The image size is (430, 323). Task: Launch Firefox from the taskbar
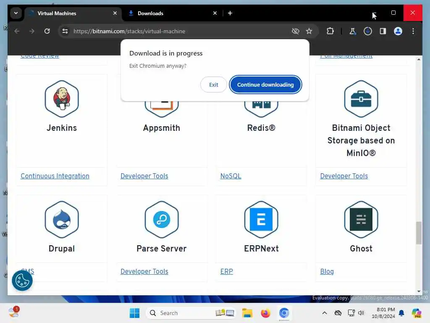265,313
